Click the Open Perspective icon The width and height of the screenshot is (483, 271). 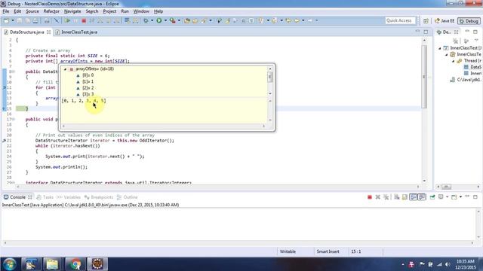coord(426,21)
